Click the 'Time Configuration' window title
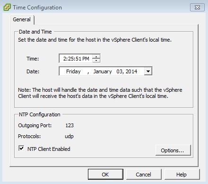This screenshot has width=208, height=184. pyautogui.click(x=37, y=8)
